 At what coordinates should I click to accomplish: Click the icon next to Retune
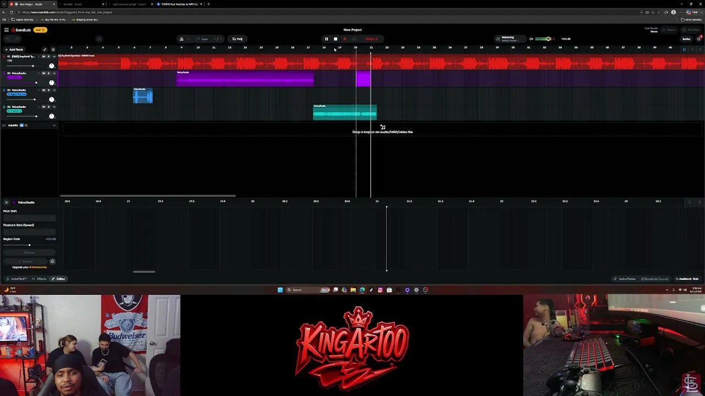pyautogui.click(x=52, y=261)
